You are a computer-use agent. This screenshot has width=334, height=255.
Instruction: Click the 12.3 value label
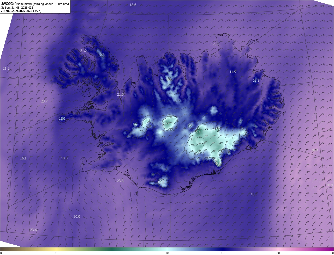point(101,55)
